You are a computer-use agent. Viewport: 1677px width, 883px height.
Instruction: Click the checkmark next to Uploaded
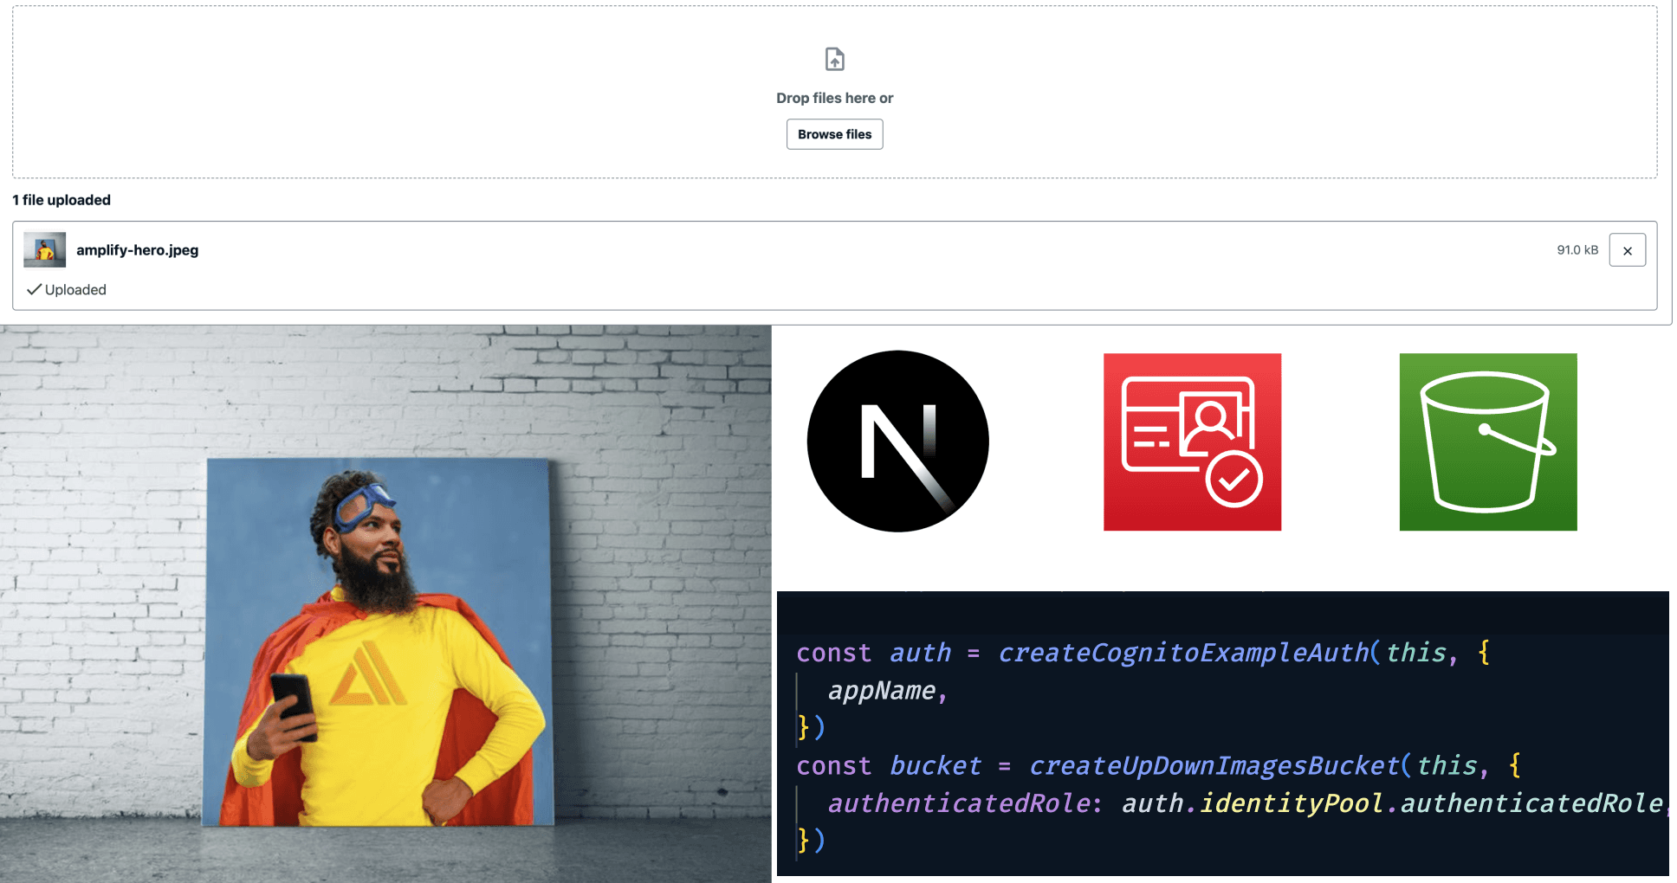(x=35, y=289)
